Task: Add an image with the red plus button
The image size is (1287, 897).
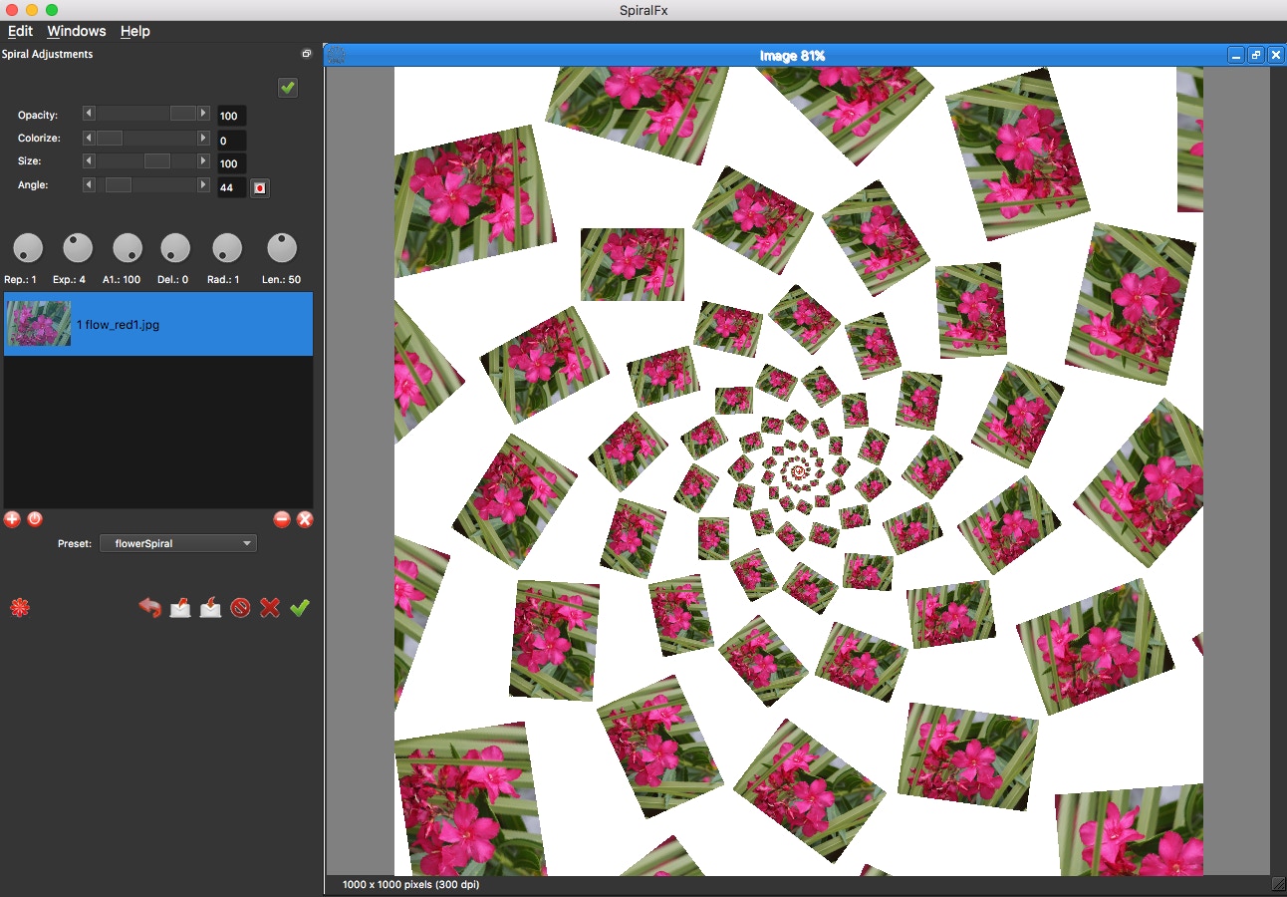Action: (x=12, y=519)
